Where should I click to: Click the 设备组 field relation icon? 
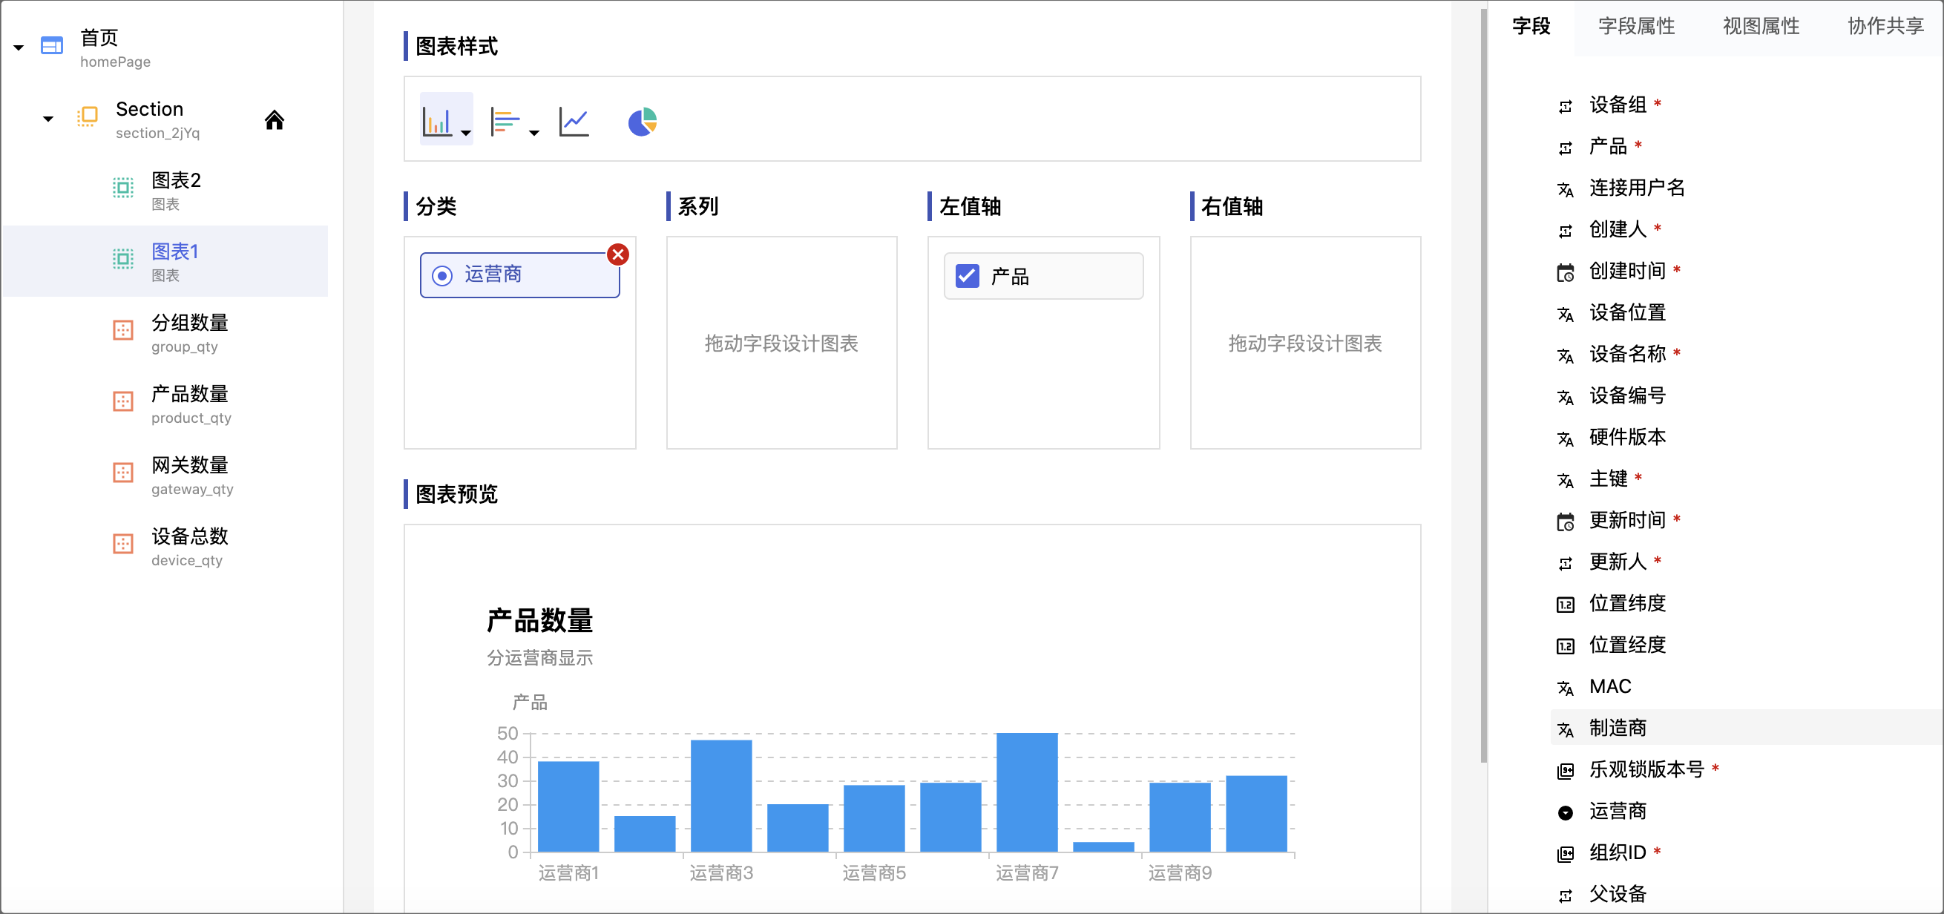1565,106
